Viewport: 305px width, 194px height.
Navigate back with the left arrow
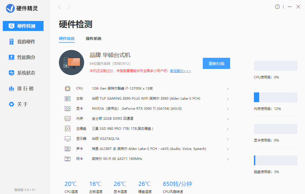click(60, 7)
